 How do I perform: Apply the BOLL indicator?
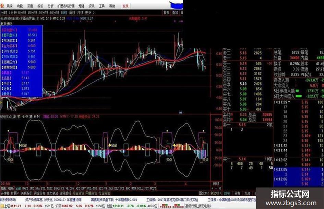tap(140, 188)
